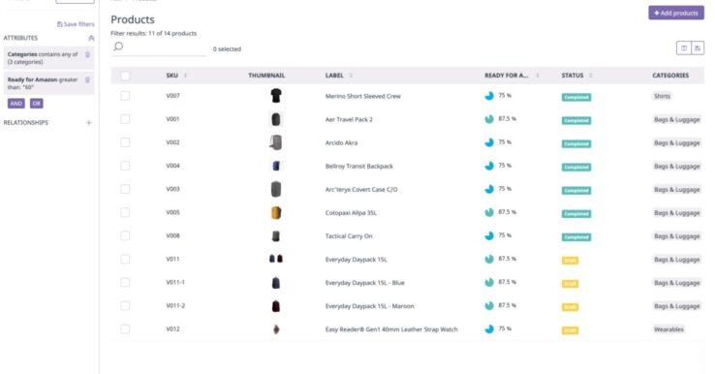Click the export table icon
This screenshot has height=374, width=715.
[x=698, y=47]
